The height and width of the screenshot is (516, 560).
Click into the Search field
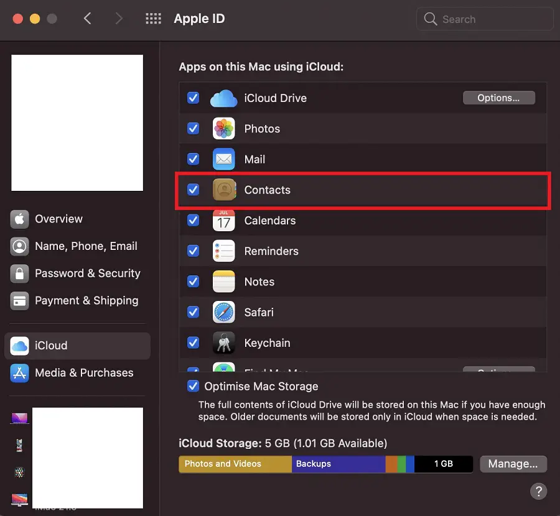coord(485,19)
